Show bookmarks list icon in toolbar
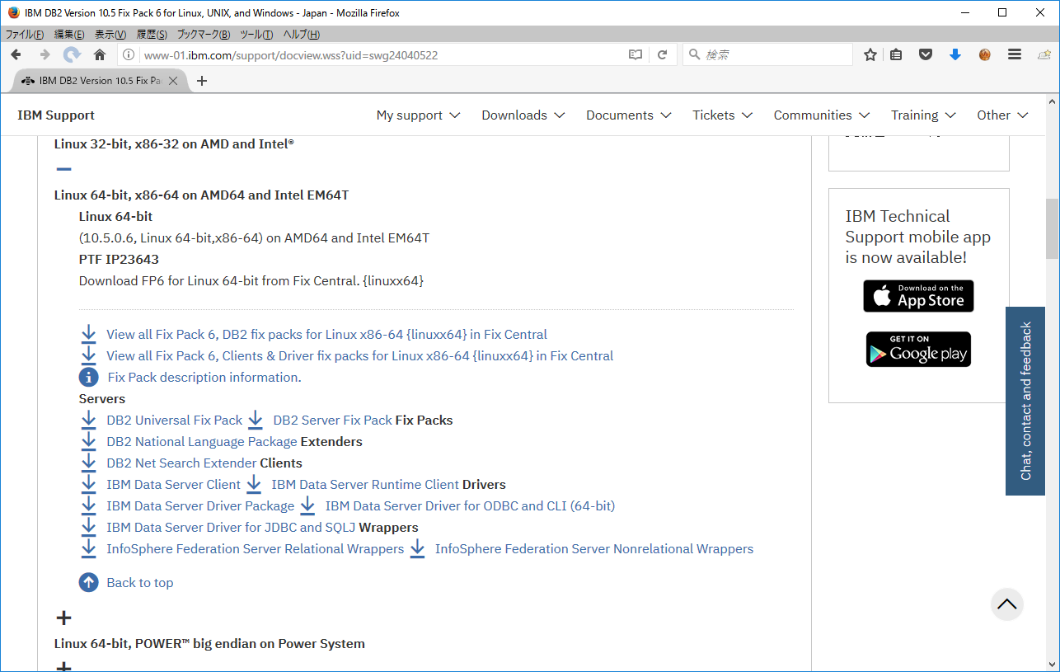Image resolution: width=1060 pixels, height=672 pixels. 897,54
